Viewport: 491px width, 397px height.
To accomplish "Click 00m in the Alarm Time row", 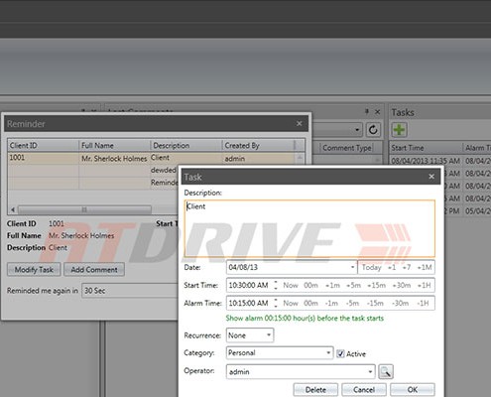I will (310, 303).
